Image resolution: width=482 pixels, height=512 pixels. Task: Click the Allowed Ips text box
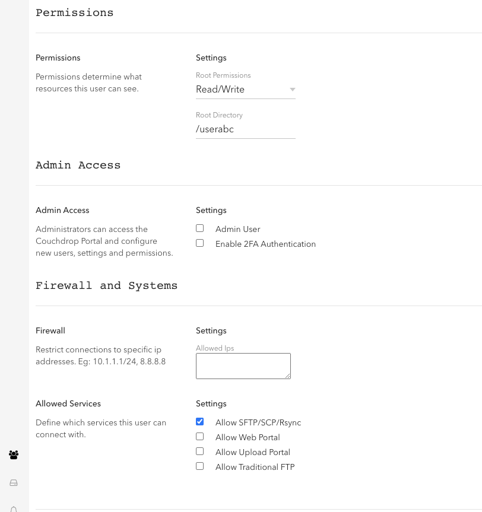(243, 365)
